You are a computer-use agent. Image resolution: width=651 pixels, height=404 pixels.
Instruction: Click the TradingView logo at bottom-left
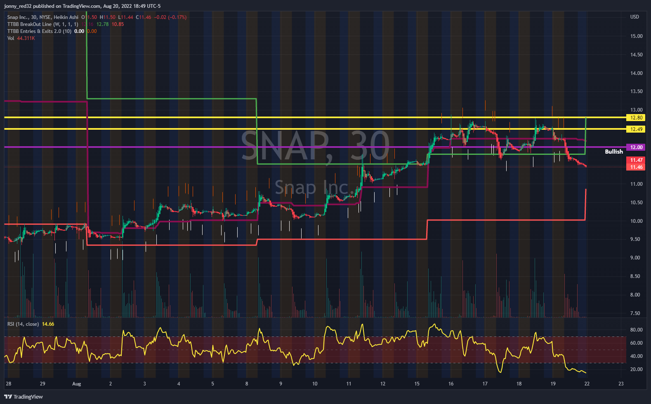pos(24,397)
